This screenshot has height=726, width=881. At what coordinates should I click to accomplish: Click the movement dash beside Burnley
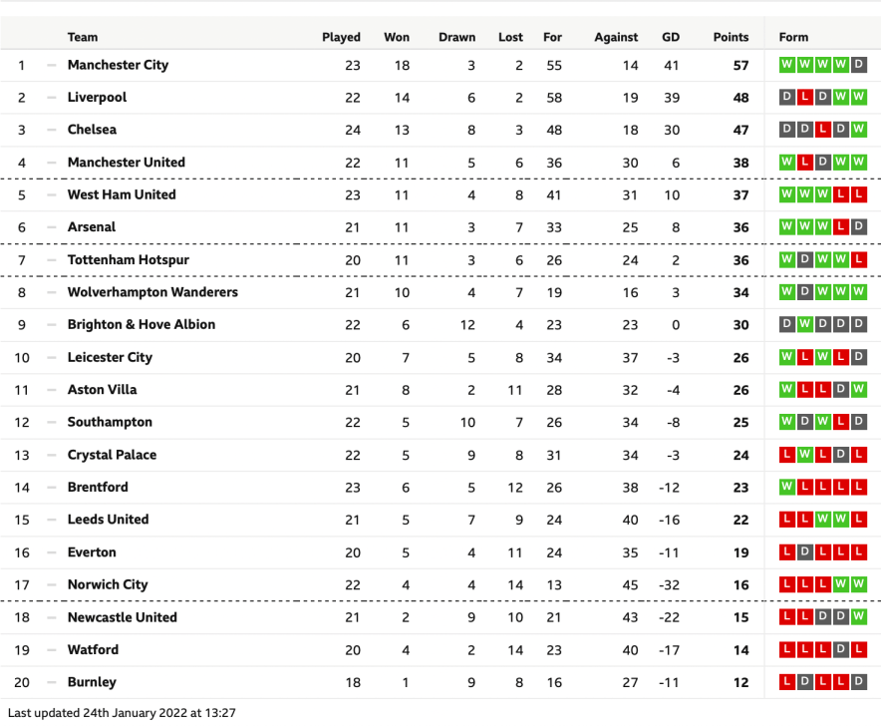[51, 682]
